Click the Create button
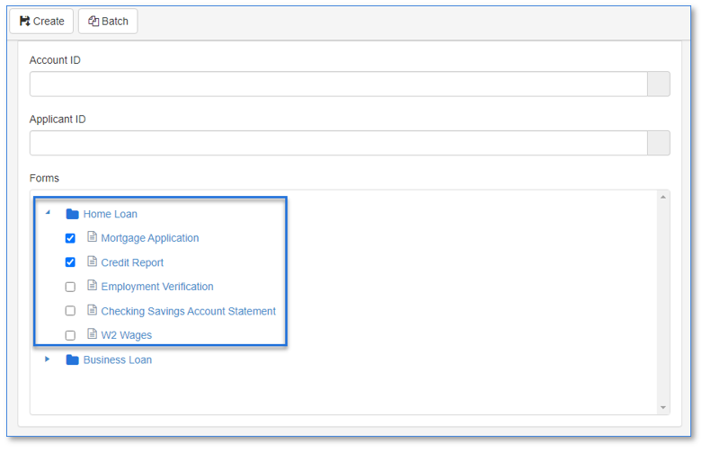Image resolution: width=702 pixels, height=452 pixels. [x=41, y=21]
